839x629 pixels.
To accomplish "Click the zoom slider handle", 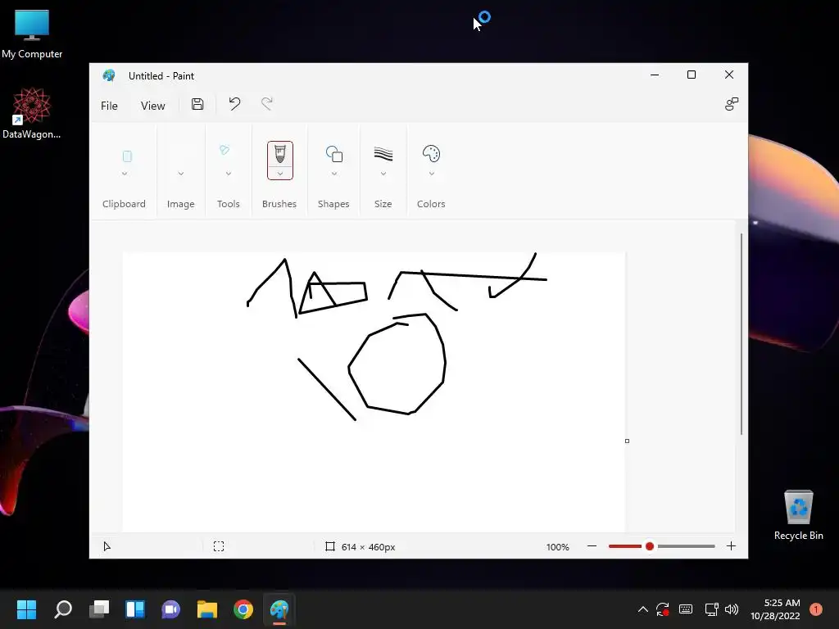I will click(x=650, y=546).
